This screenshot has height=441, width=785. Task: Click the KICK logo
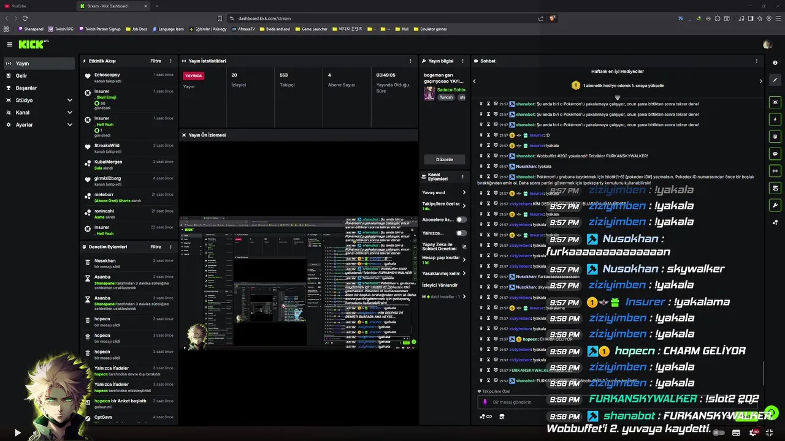32,44
